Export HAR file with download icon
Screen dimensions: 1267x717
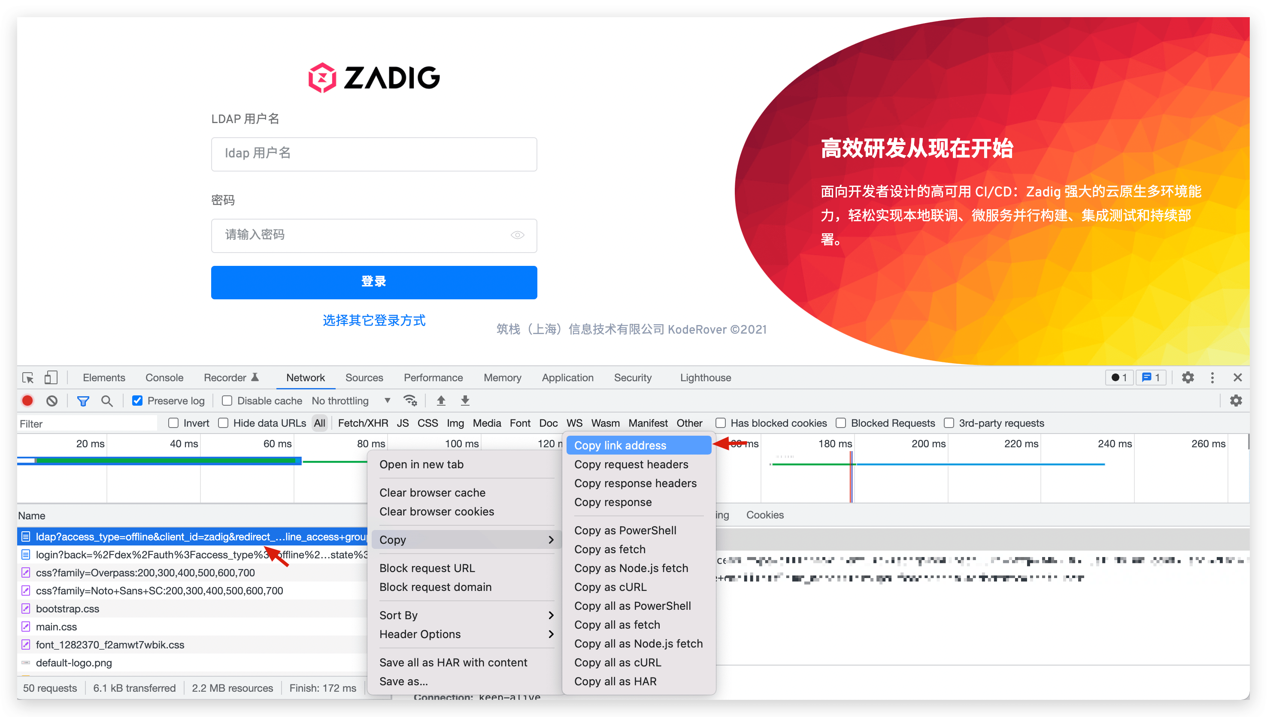[x=464, y=401]
